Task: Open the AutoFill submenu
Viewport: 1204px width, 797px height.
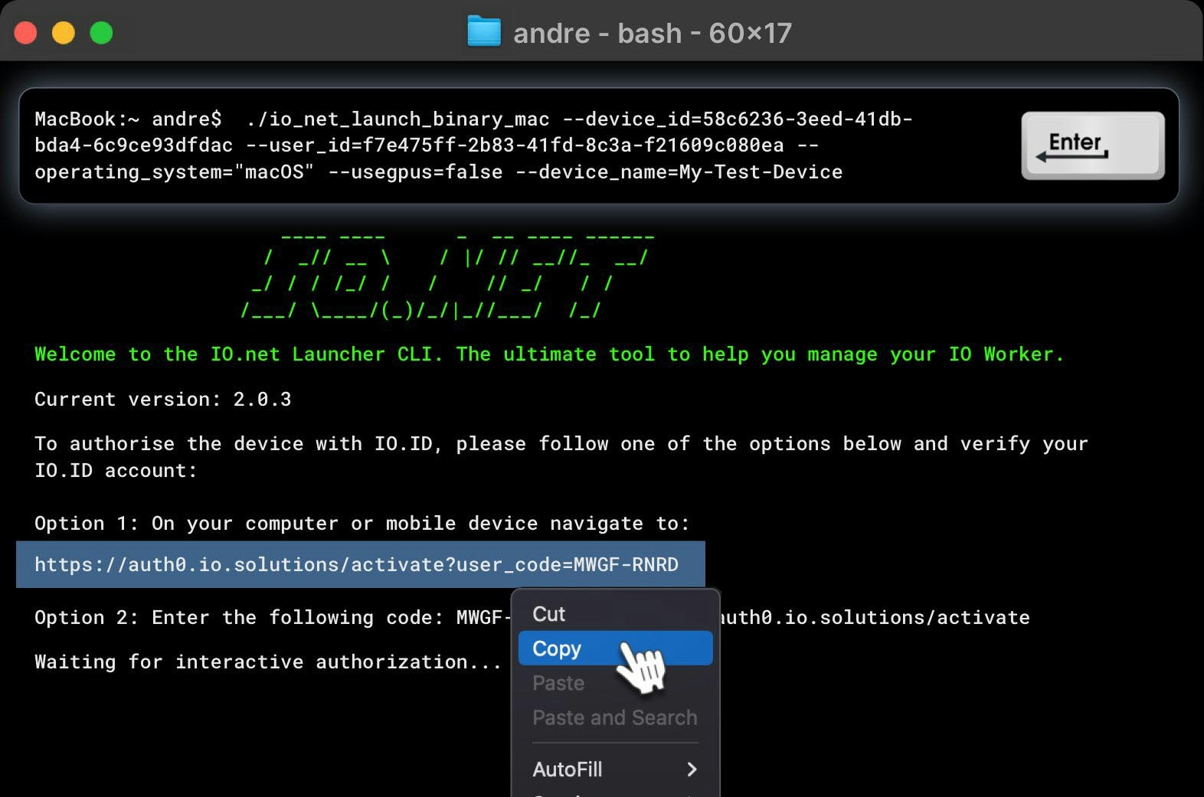Action: pyautogui.click(x=615, y=769)
